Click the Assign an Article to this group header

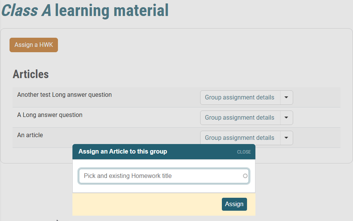(124, 151)
